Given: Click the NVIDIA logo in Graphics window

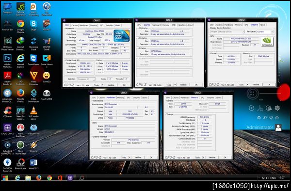Looking at the screenshot, I should pos(267,42).
